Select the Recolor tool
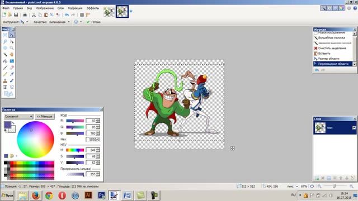This screenshot has height=201, width=358. tap(12, 80)
